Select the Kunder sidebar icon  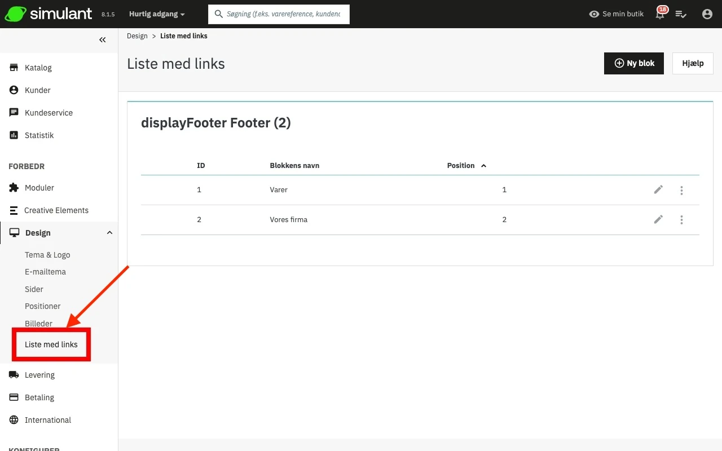12,90
